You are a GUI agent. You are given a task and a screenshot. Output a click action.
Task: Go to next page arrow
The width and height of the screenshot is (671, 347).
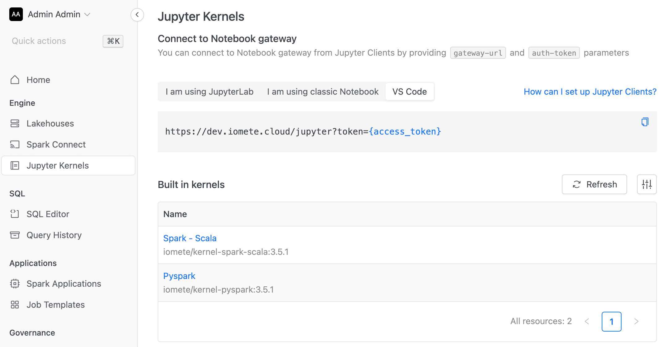coord(636,321)
